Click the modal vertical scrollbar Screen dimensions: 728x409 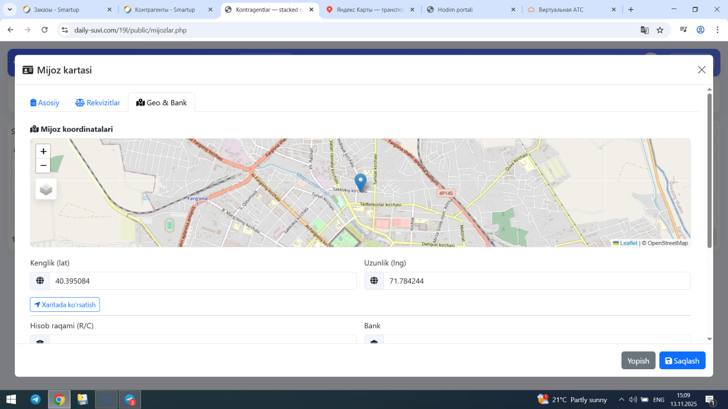point(709,170)
